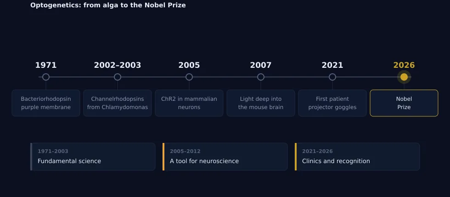Click the 2026 year label in gold
This screenshot has height=197, width=450.
[x=404, y=65]
